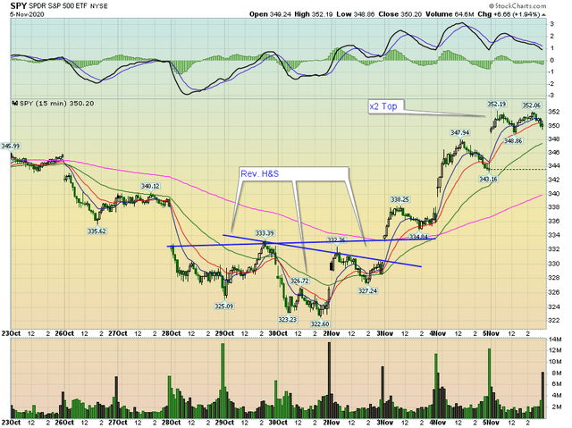Click the 2M volume axis label
Screen dimensions: 572x428
(x=556, y=407)
